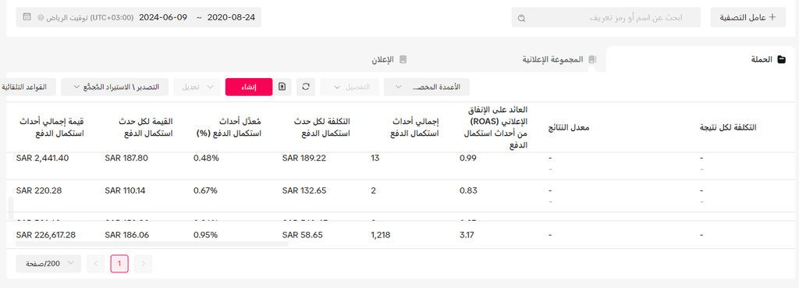Open the تعديل edit dropdown
This screenshot has height=288, width=799.
pos(197,87)
